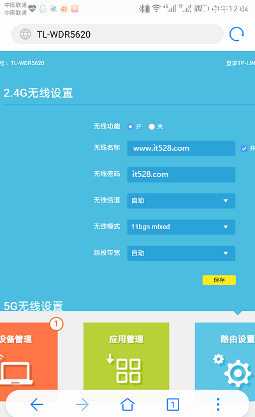This screenshot has height=417, width=255.
Task: Tap the globe icon in the address bar
Action: [x=25, y=34]
